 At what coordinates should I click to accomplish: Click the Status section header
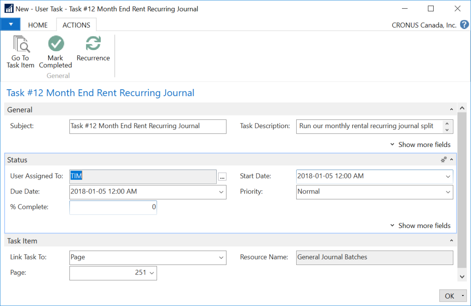230,160
